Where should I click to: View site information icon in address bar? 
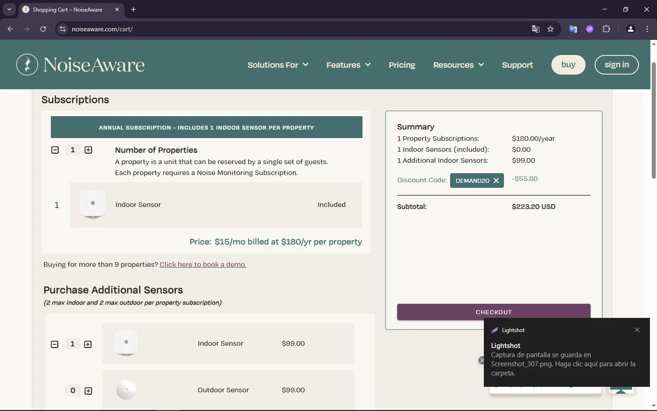pyautogui.click(x=63, y=29)
